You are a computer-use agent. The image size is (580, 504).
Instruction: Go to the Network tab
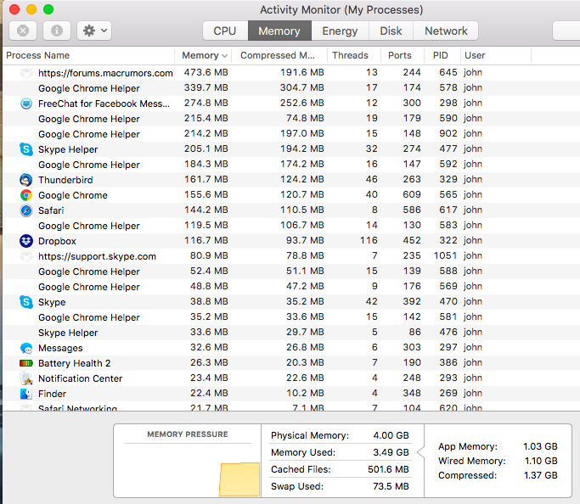pos(446,31)
